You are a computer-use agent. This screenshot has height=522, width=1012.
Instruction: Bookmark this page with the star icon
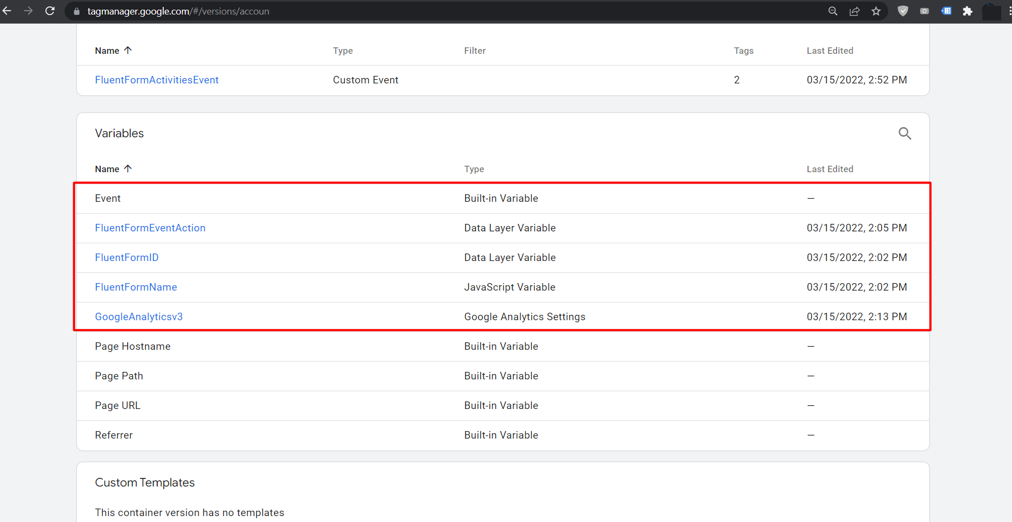point(876,11)
